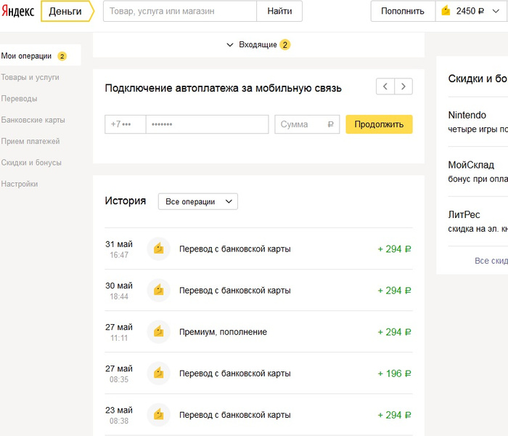Screen dimensions: 508x436
Task: Click wallet icon of 30 May transaction
Action: click(x=158, y=291)
